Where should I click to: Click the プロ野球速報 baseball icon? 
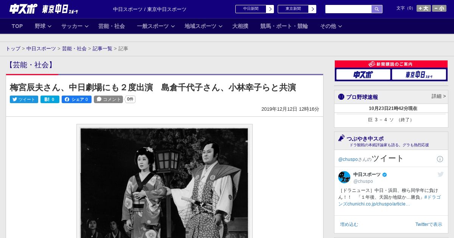coord(341,97)
